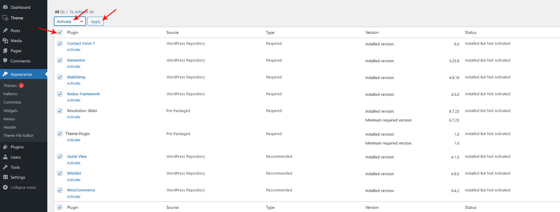The height and width of the screenshot is (212, 560).
Task: Click the Comments bubble icon
Action: pos(5,61)
